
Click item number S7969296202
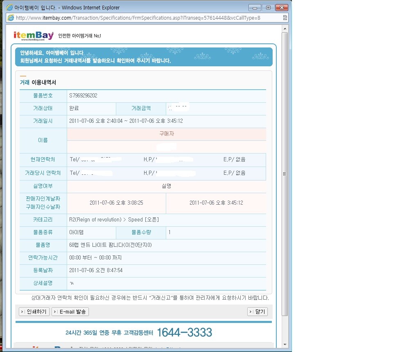click(x=84, y=96)
